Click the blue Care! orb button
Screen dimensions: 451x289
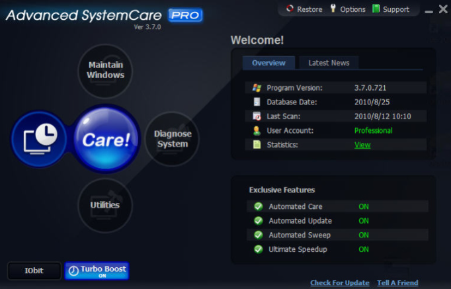click(106, 139)
